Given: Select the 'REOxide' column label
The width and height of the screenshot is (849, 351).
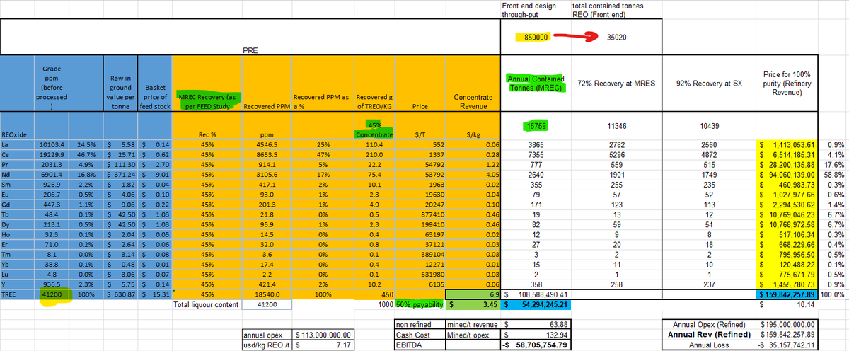Looking at the screenshot, I should [16, 133].
